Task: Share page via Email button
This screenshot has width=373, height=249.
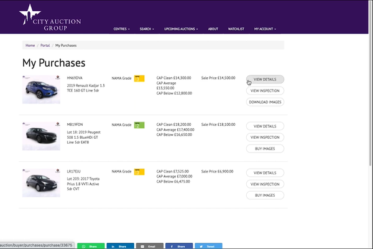Action: pyautogui.click(x=149, y=246)
